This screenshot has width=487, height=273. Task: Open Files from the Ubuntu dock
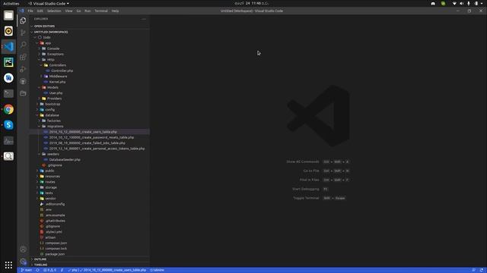8,15
